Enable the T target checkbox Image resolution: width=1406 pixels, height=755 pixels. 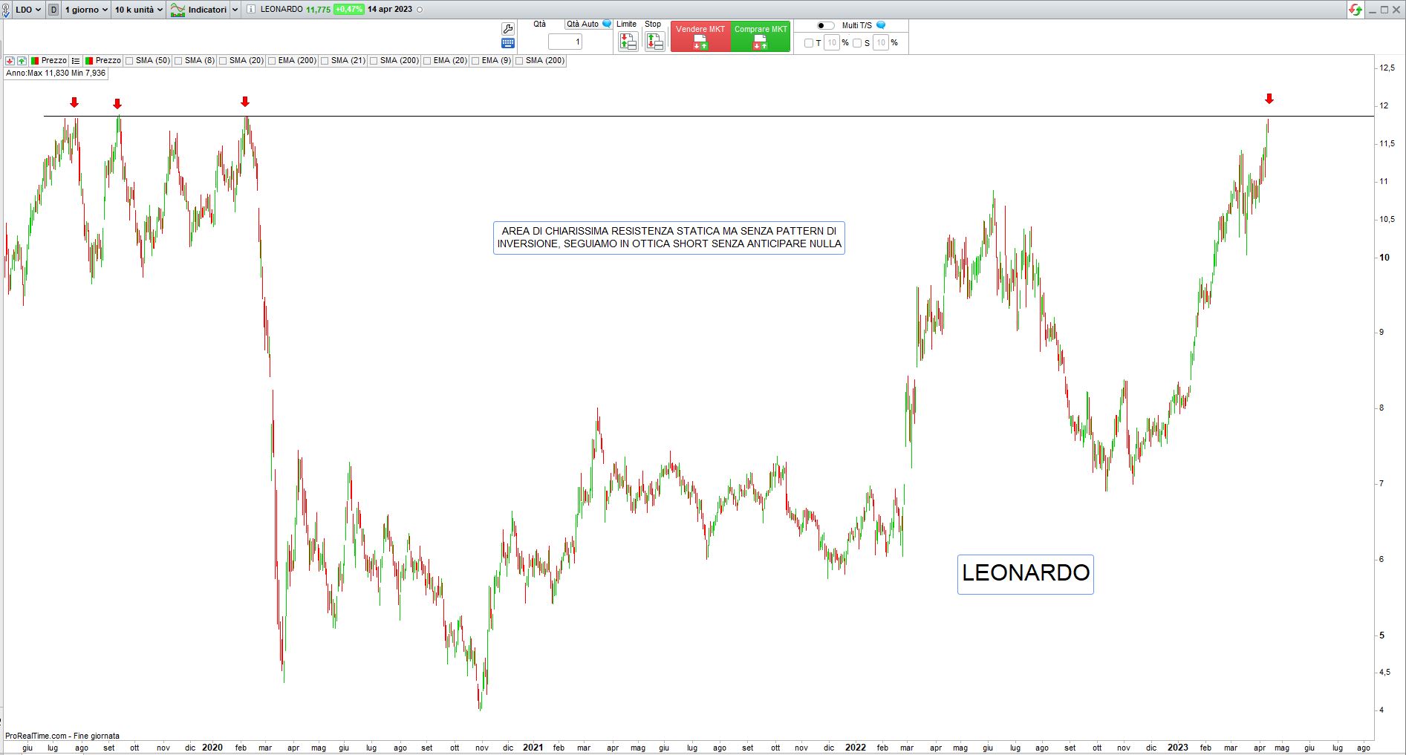click(x=809, y=43)
